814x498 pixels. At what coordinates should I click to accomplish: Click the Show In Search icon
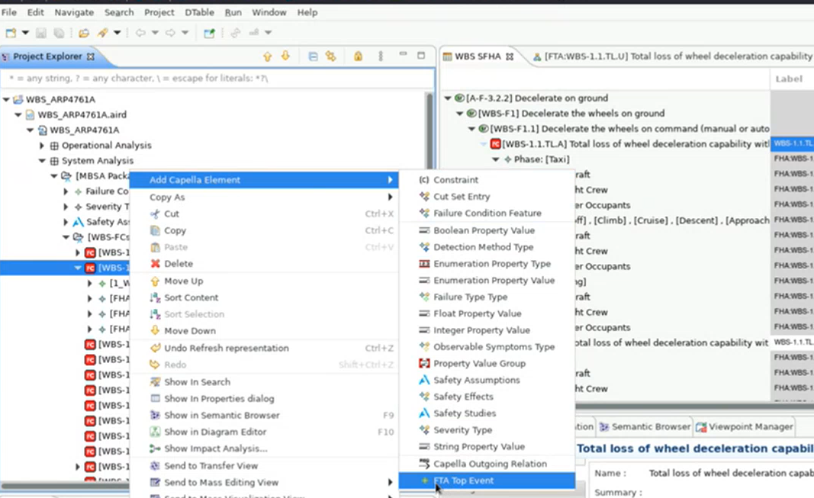(155, 382)
